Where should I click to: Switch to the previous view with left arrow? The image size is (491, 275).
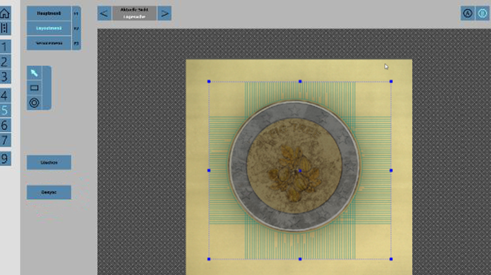click(104, 13)
